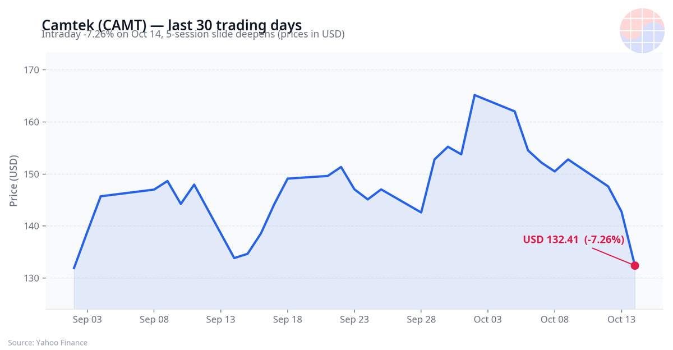Click the pink and blue logo
This screenshot has width=673, height=350.
(642, 31)
